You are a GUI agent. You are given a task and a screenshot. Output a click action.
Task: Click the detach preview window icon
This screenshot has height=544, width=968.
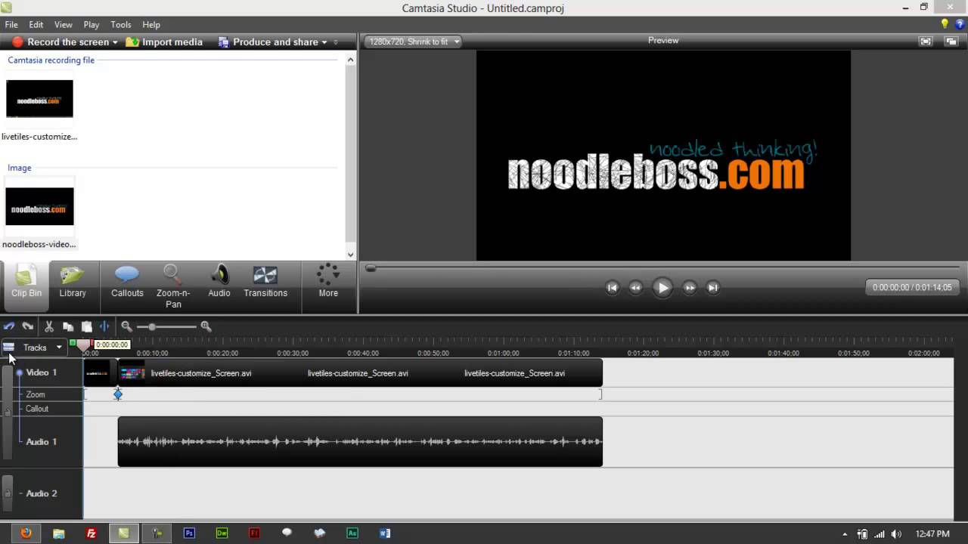(x=951, y=42)
